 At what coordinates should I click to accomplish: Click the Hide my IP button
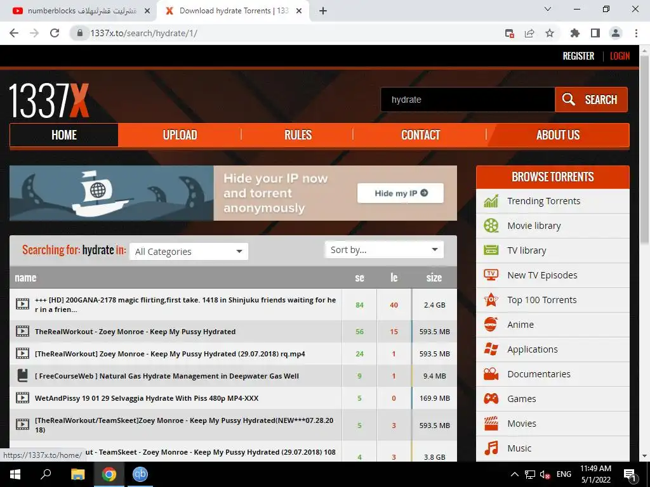(401, 193)
